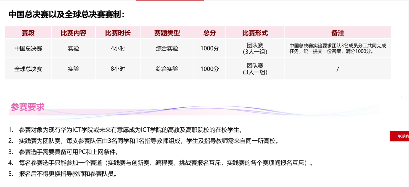409x187 pixels.
Task: Click the 8小时 duration cell
Action: [118, 69]
